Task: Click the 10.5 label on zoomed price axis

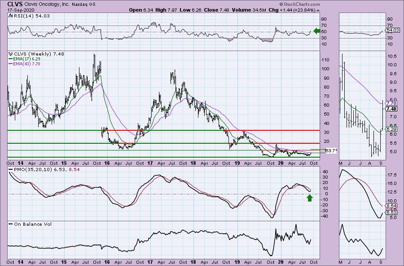Action: [391, 56]
